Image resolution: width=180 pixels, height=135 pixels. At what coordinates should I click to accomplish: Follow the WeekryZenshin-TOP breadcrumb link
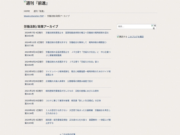pyautogui.click(x=34, y=16)
